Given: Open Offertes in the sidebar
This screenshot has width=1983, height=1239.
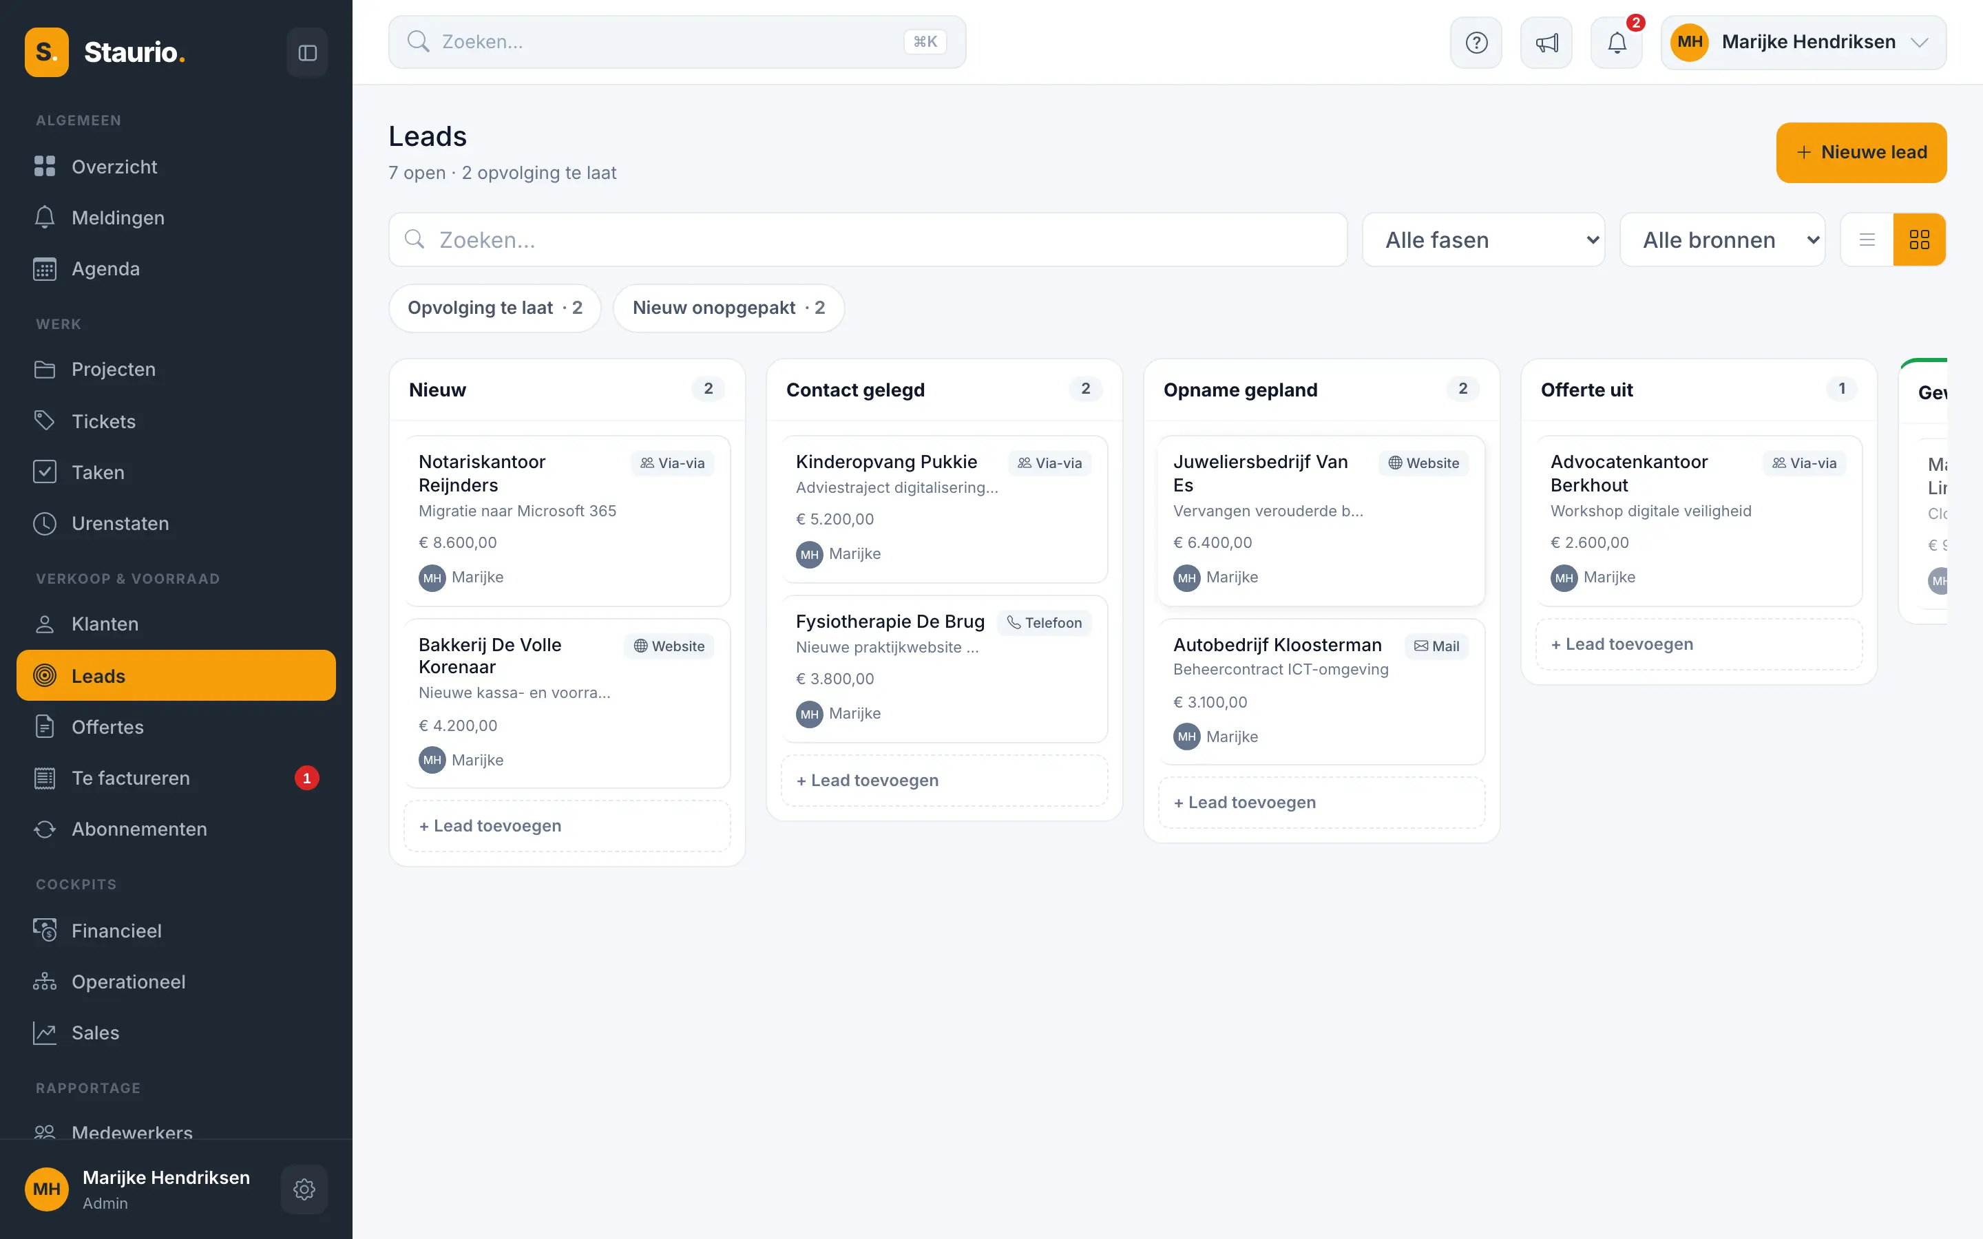Looking at the screenshot, I should pos(176,727).
